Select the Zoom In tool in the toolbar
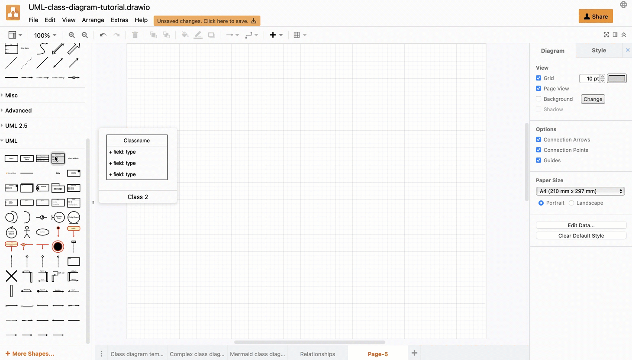Image resolution: width=632 pixels, height=360 pixels. (x=71, y=35)
